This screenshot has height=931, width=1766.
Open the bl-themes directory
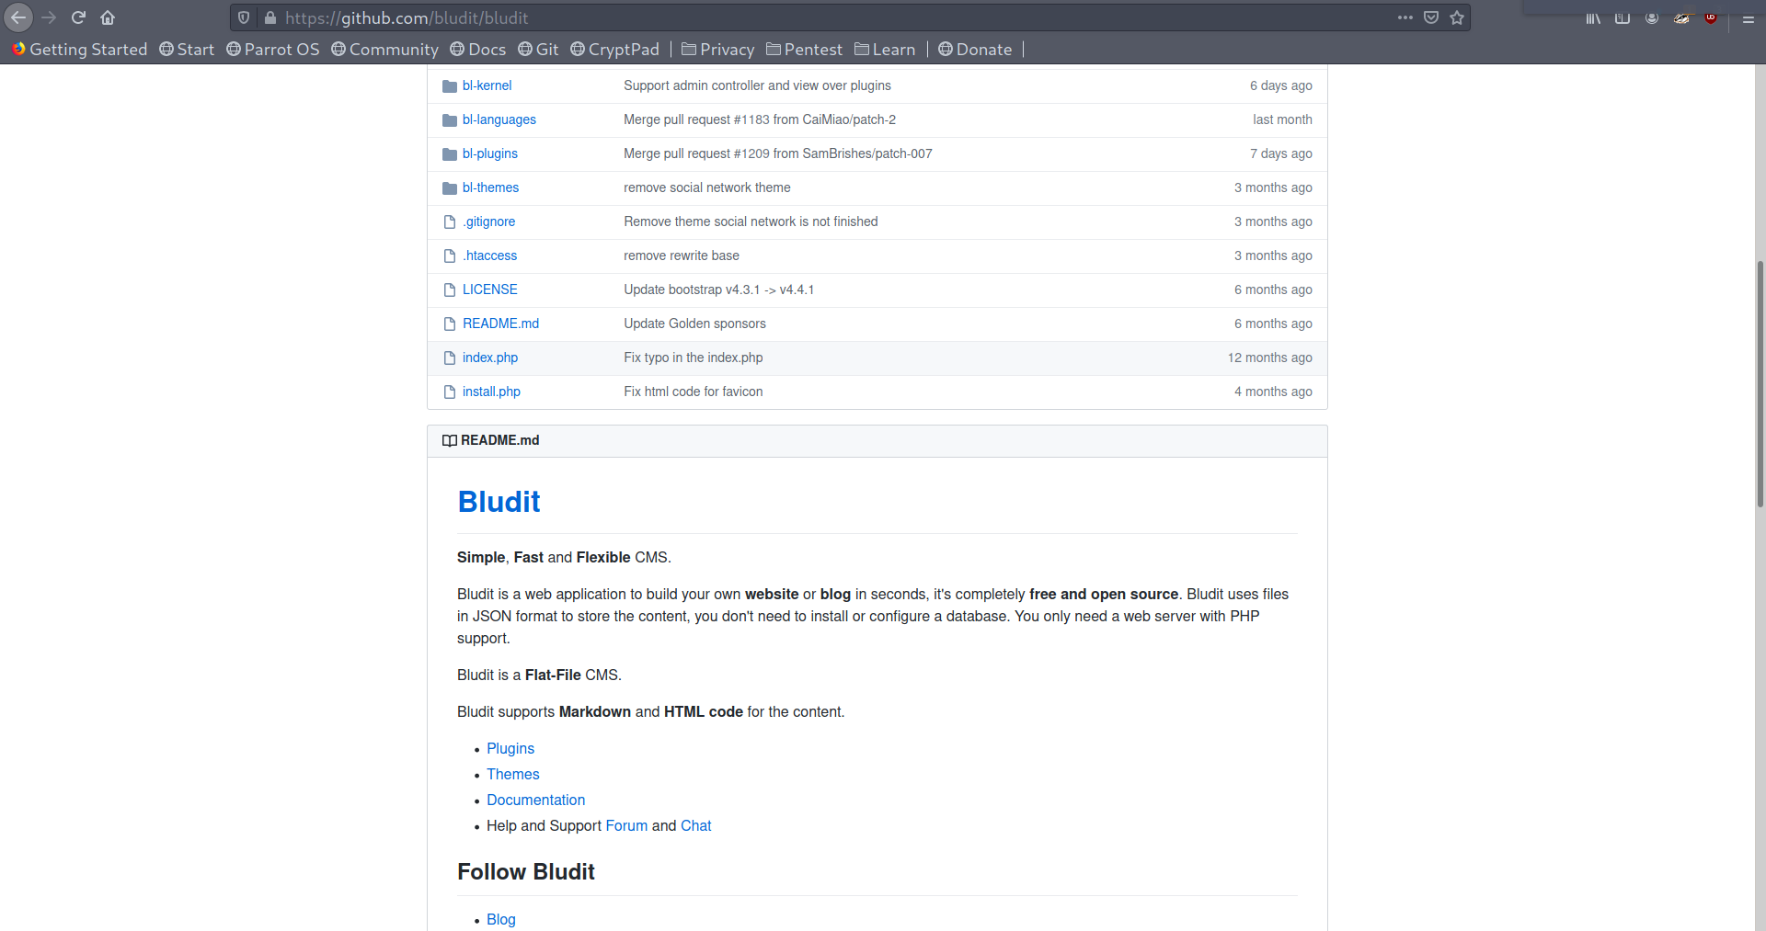[x=490, y=187]
